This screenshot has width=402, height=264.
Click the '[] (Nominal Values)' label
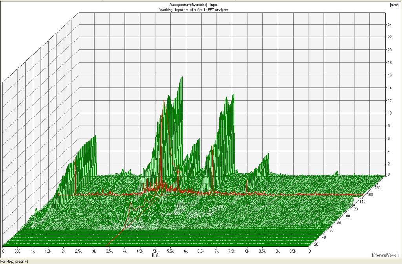click(x=385, y=255)
